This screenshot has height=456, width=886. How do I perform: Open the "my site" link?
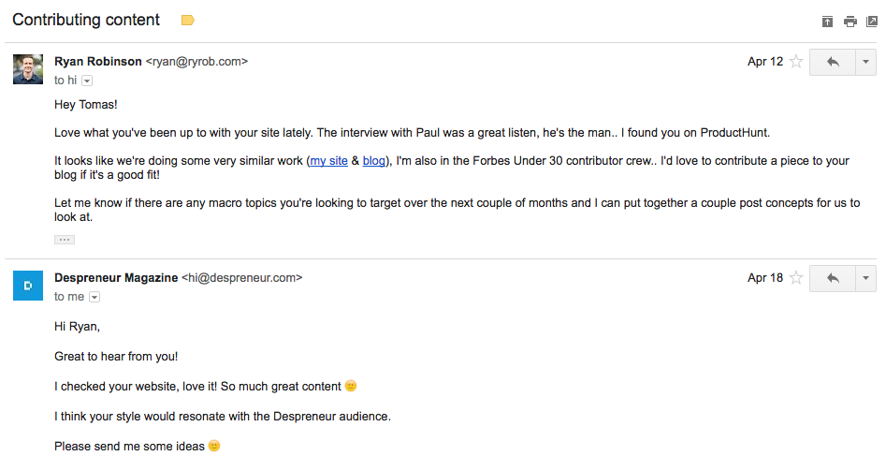click(328, 161)
